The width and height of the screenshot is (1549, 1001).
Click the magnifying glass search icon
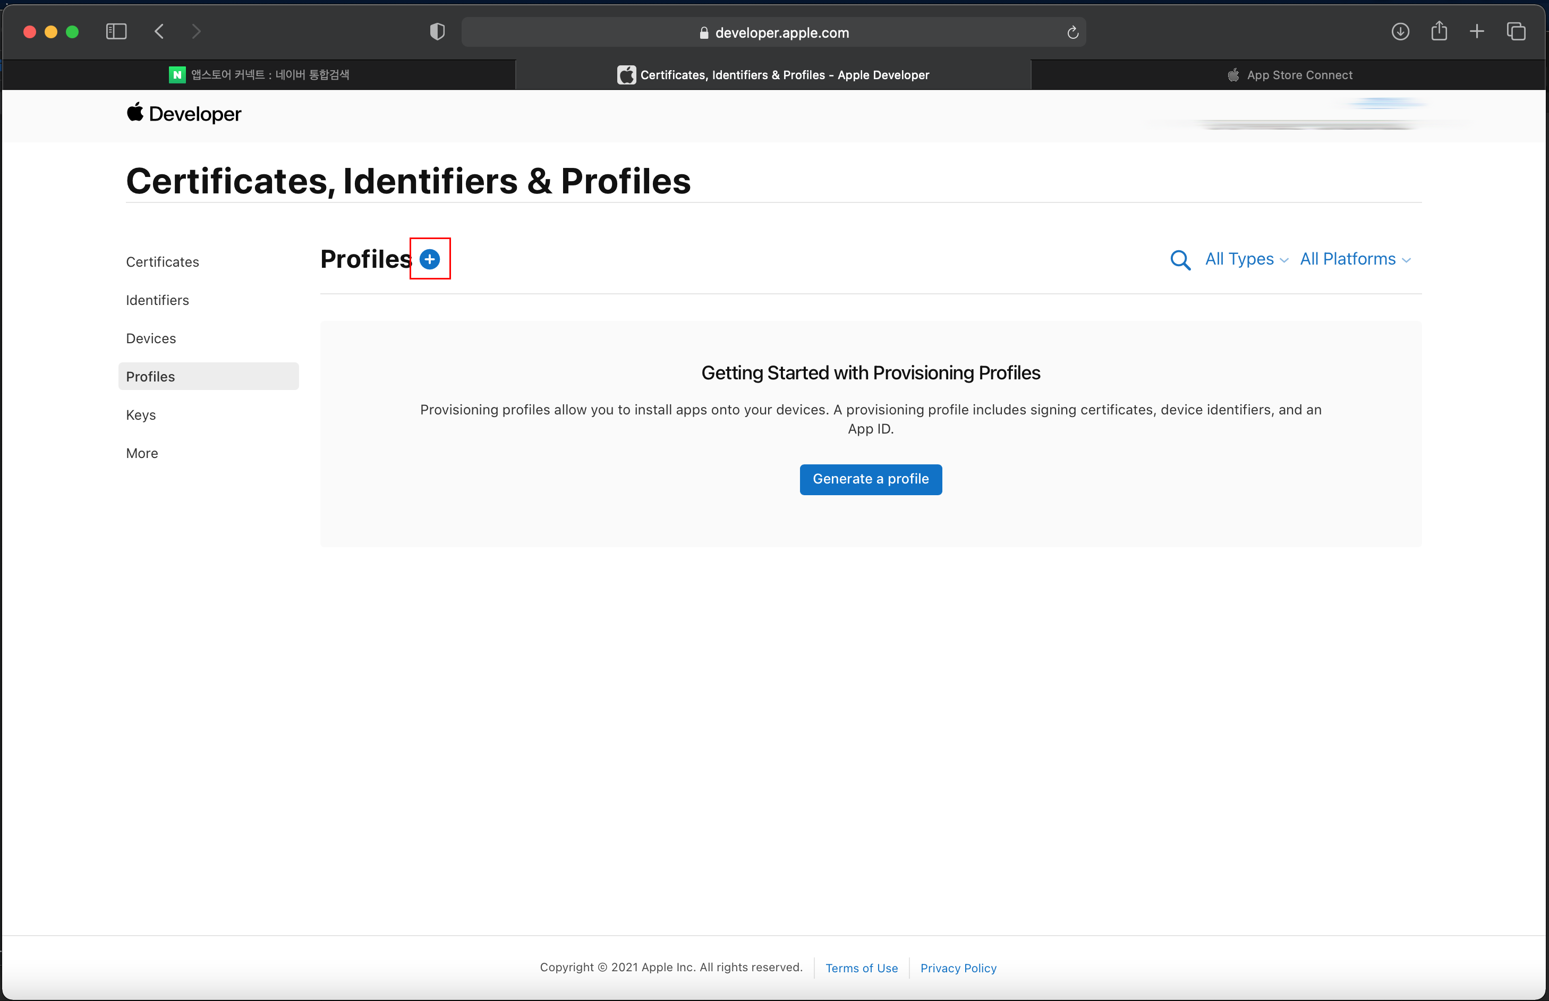pos(1179,260)
